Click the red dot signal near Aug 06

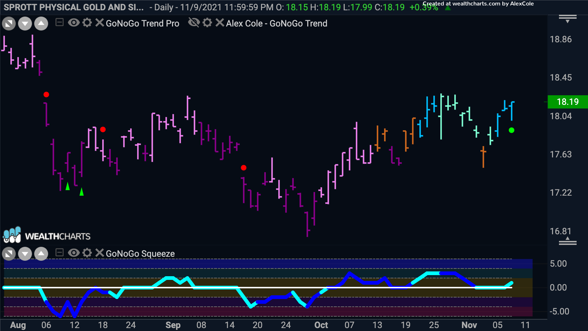(46, 95)
